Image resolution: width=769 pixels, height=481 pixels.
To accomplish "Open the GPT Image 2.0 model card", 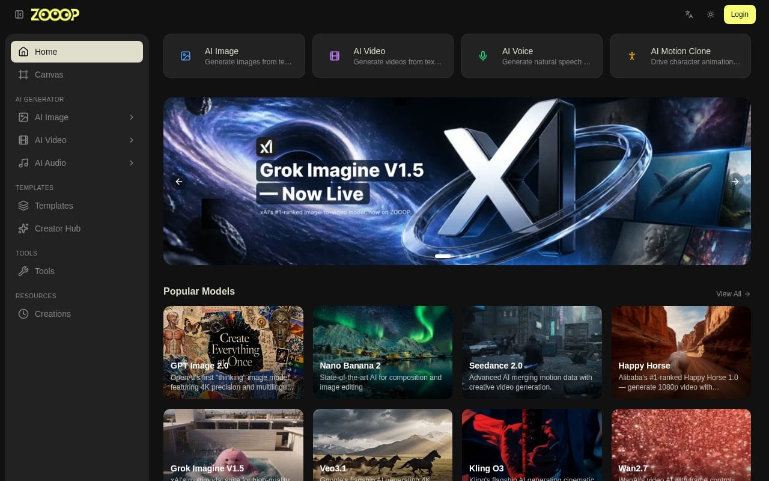I will click(233, 352).
